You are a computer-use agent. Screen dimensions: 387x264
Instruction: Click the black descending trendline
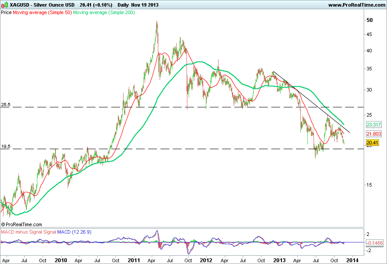point(312,102)
